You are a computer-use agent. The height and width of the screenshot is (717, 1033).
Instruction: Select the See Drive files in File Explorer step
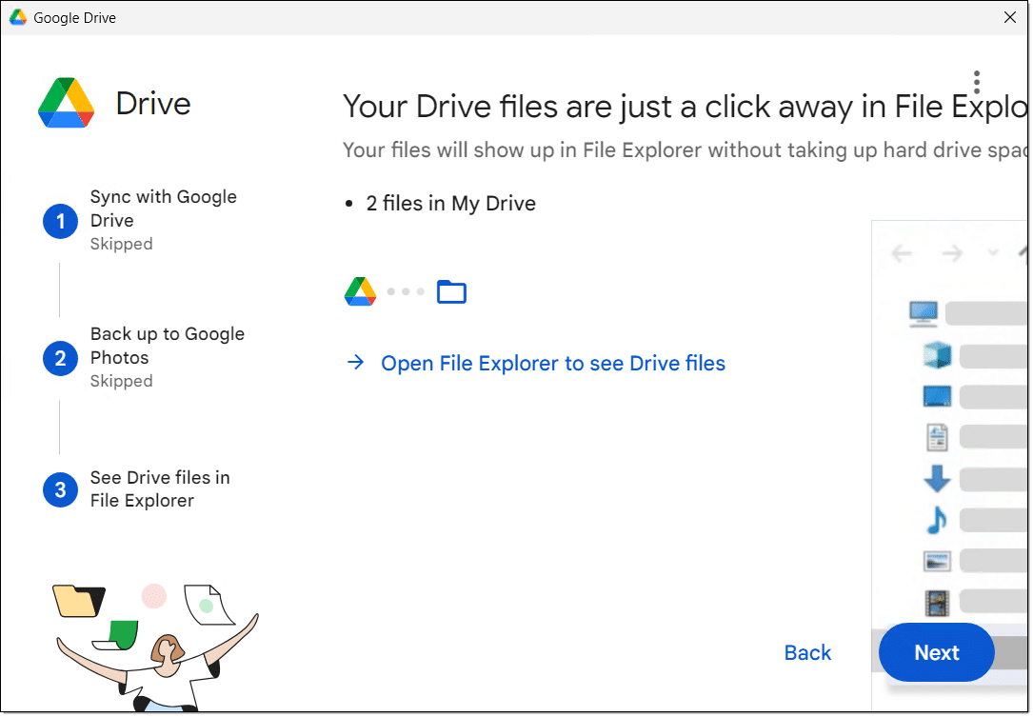point(159,488)
